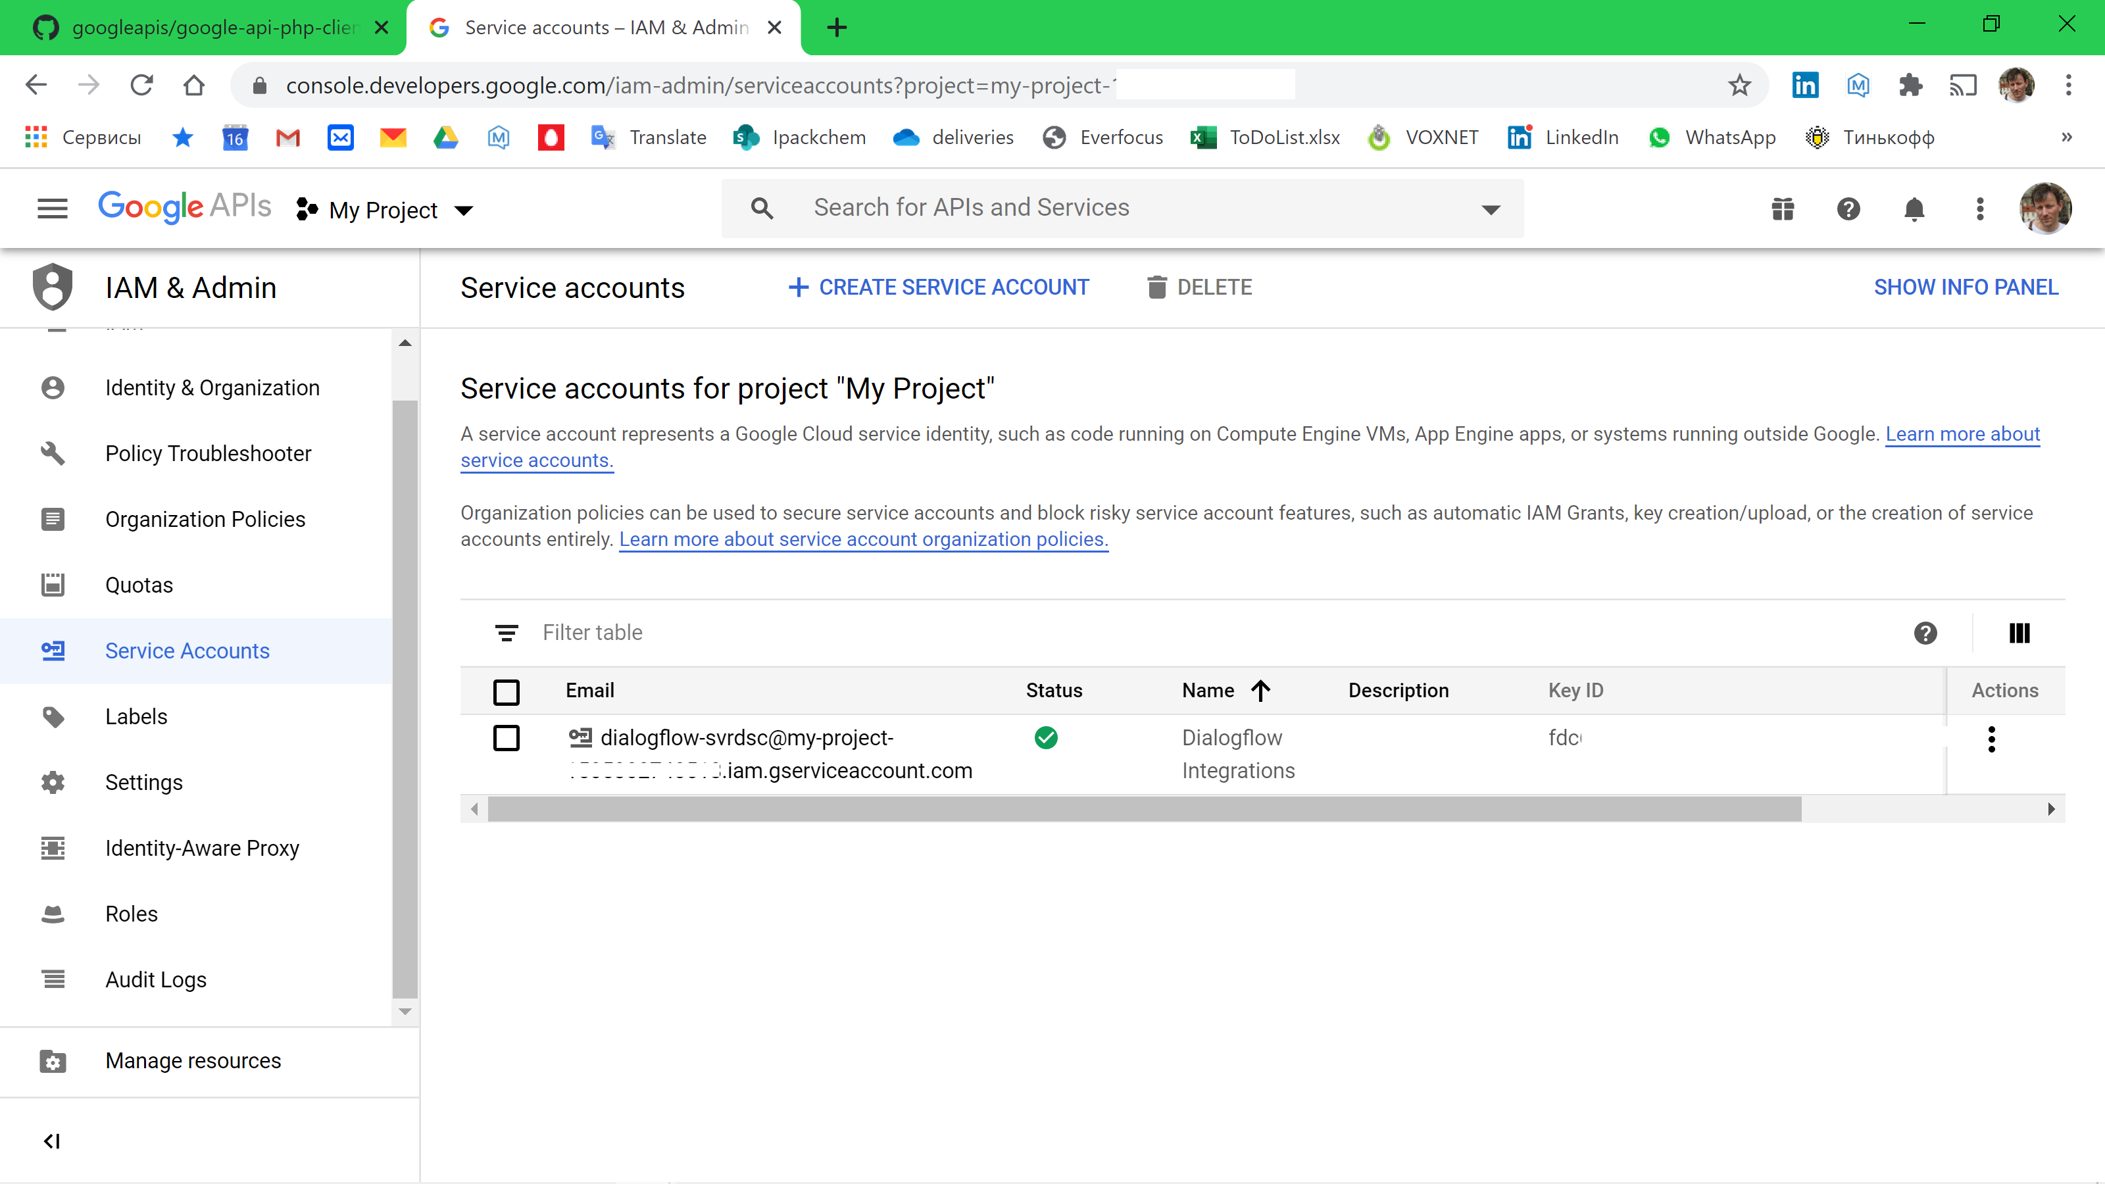Click the help question-mark icon in header

pyautogui.click(x=1849, y=209)
